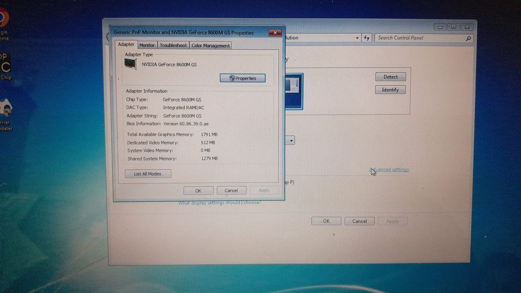The width and height of the screenshot is (521, 293).
Task: Click the Driver Updater desktop icon
Action: pyautogui.click(x=6, y=114)
